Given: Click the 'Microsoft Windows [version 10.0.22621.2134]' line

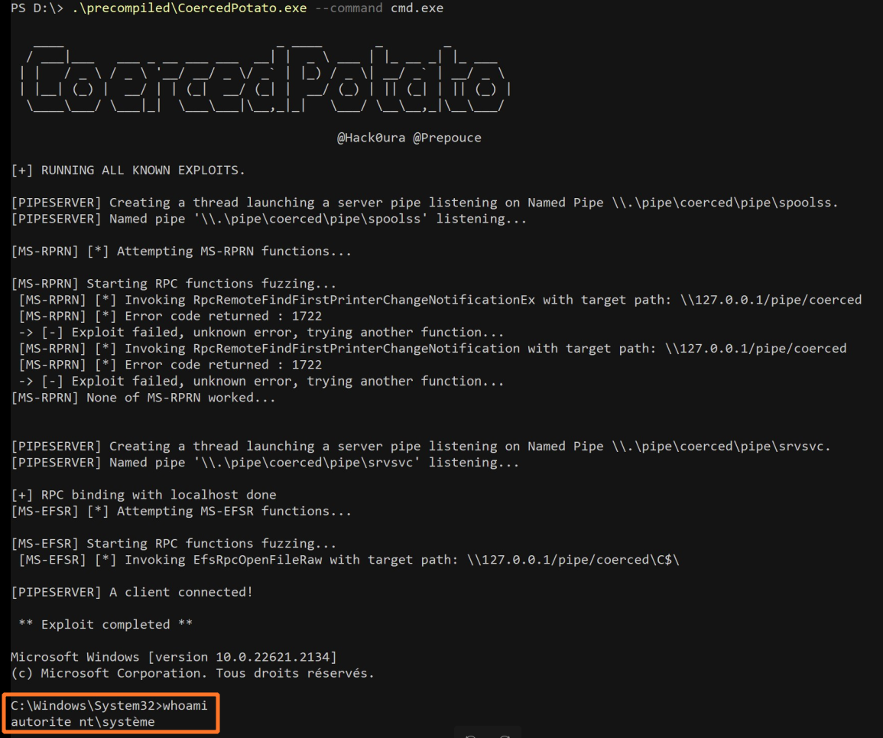Looking at the screenshot, I should (x=174, y=658).
